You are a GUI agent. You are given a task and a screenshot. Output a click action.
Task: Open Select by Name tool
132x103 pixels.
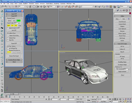click(x=31, y=7)
